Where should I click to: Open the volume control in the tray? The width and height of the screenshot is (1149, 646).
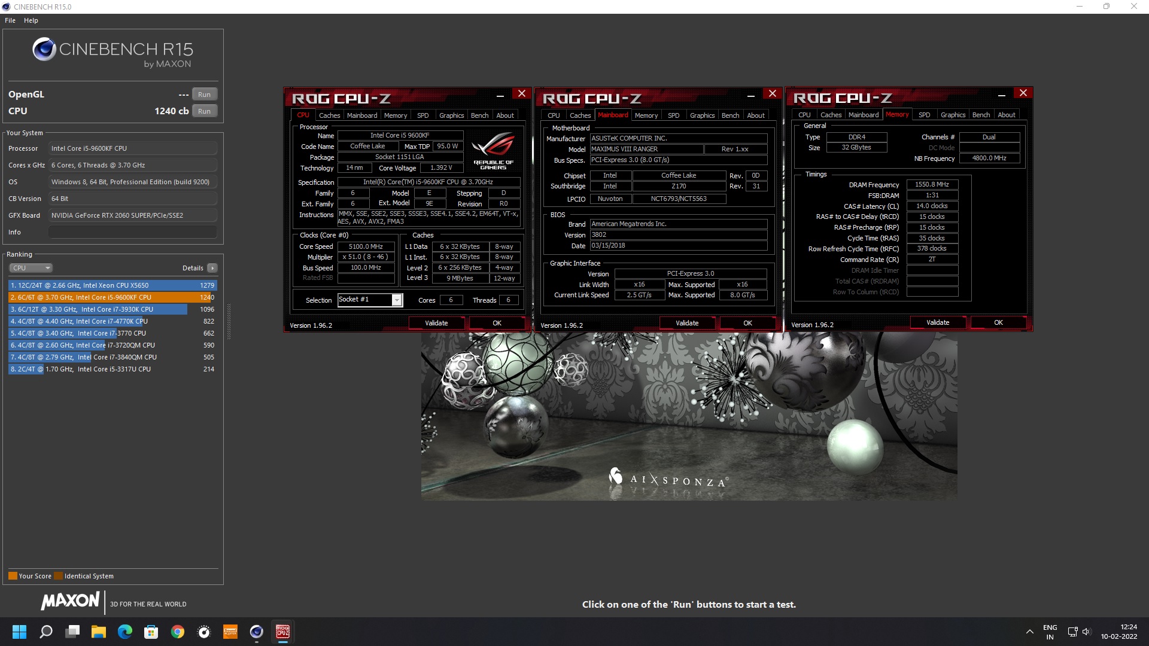[x=1087, y=632]
